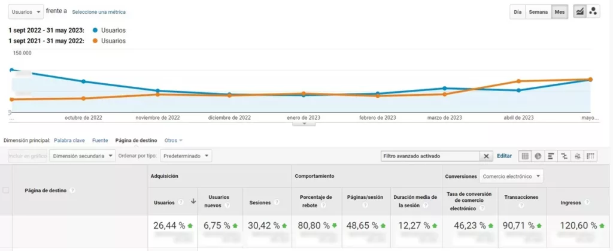This screenshot has width=613, height=251.
Task: Click the 48,65 % Páginas/sesión summary value
Action: 362,226
